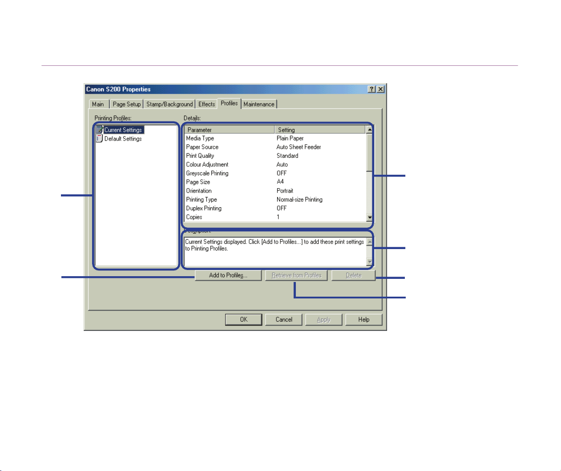The width and height of the screenshot is (561, 471).
Task: Select the Effects tab
Action: tap(206, 104)
